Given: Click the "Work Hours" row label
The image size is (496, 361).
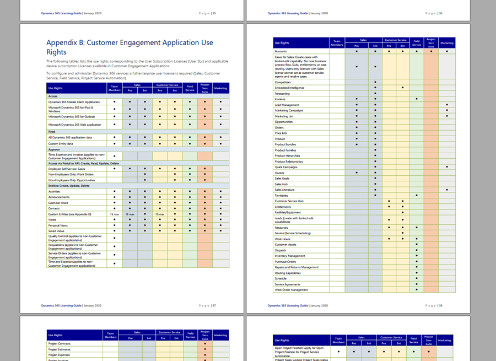Looking at the screenshot, I should tap(282, 239).
